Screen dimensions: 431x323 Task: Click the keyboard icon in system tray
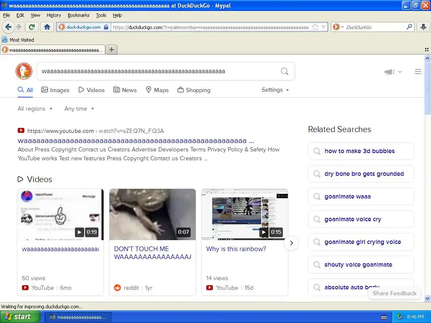[384, 317]
